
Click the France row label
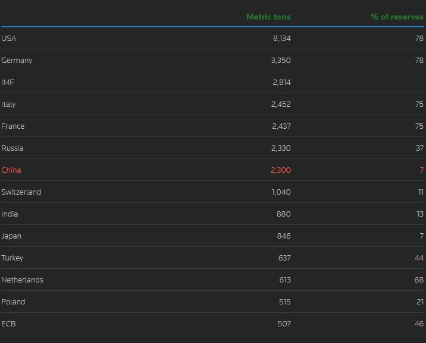point(12,126)
